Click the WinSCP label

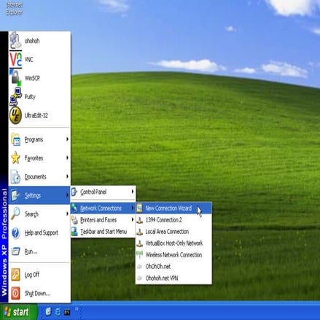pos(32,78)
